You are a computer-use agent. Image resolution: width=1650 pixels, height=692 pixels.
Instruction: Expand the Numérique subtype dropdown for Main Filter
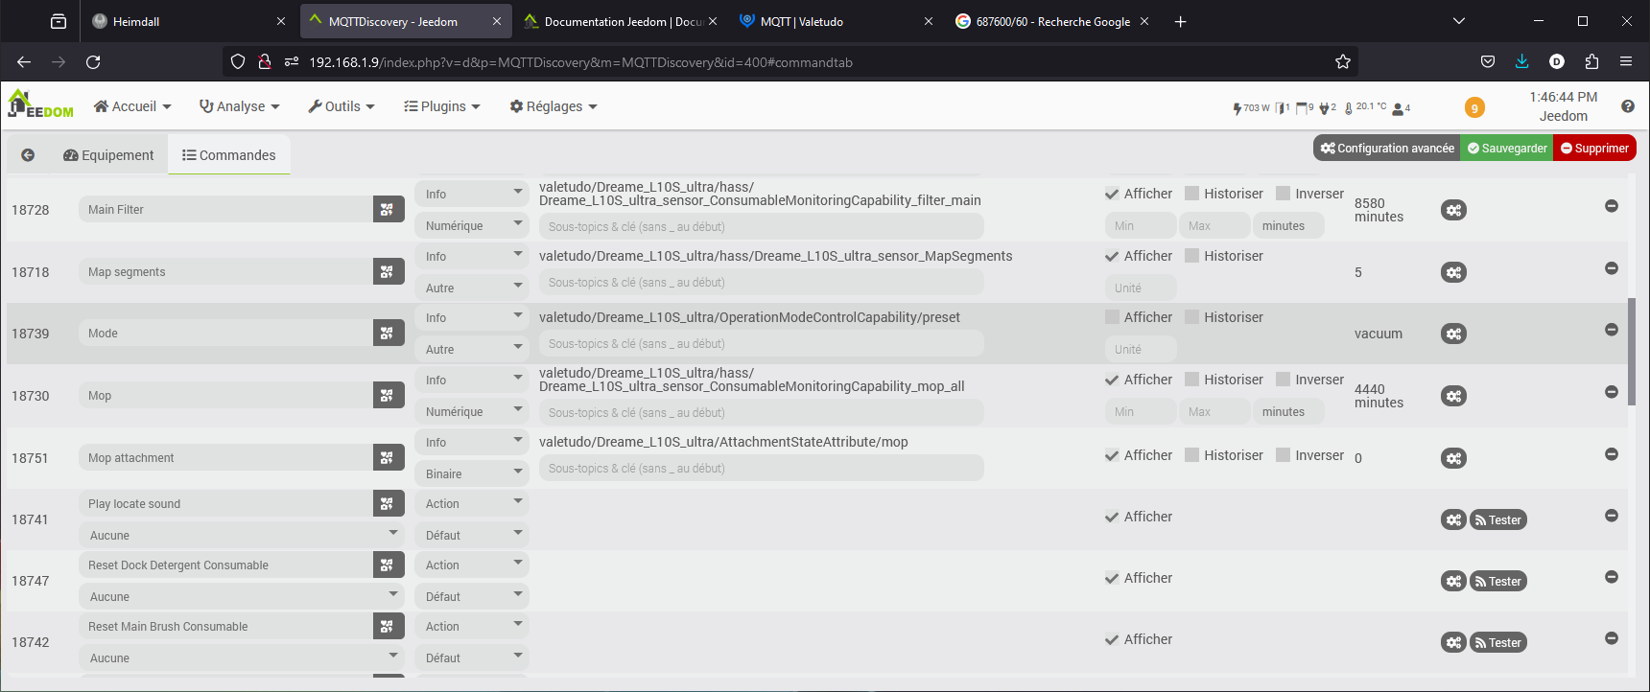(x=472, y=226)
